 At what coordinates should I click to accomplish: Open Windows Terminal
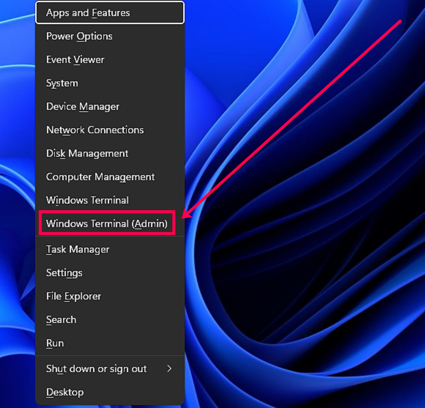[x=87, y=200]
